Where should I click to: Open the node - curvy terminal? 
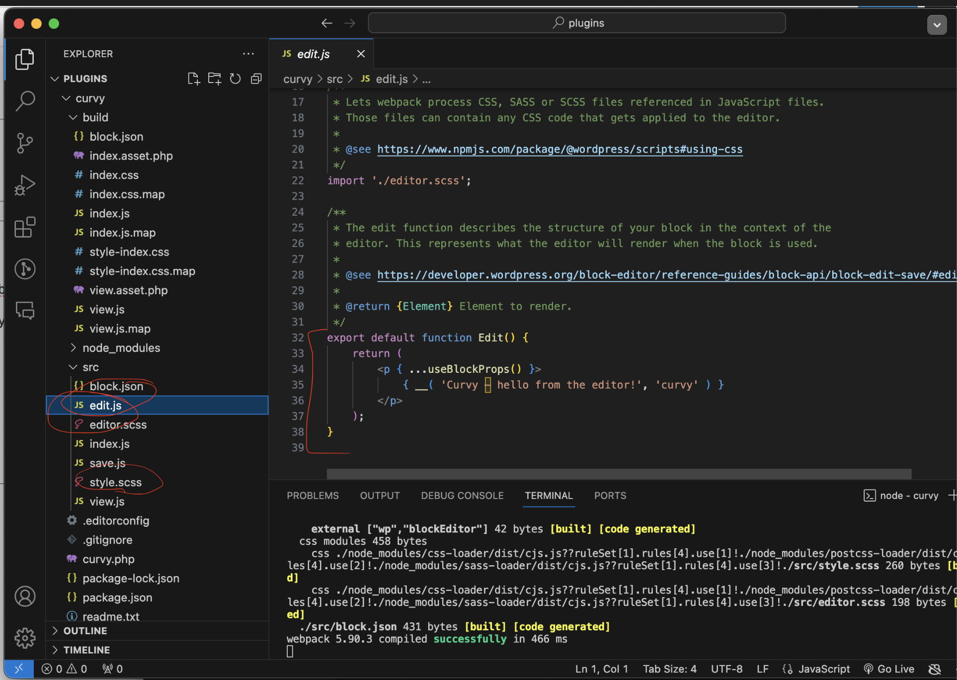pos(901,496)
